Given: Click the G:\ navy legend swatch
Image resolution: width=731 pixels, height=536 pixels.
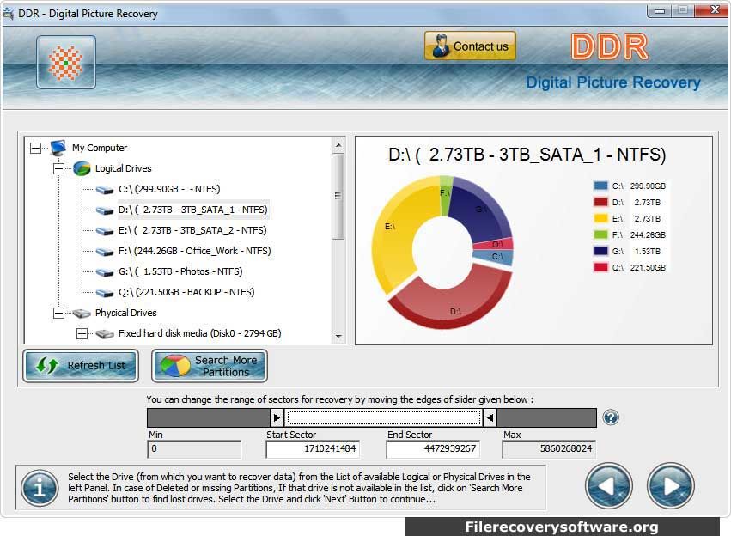Looking at the screenshot, I should [600, 251].
